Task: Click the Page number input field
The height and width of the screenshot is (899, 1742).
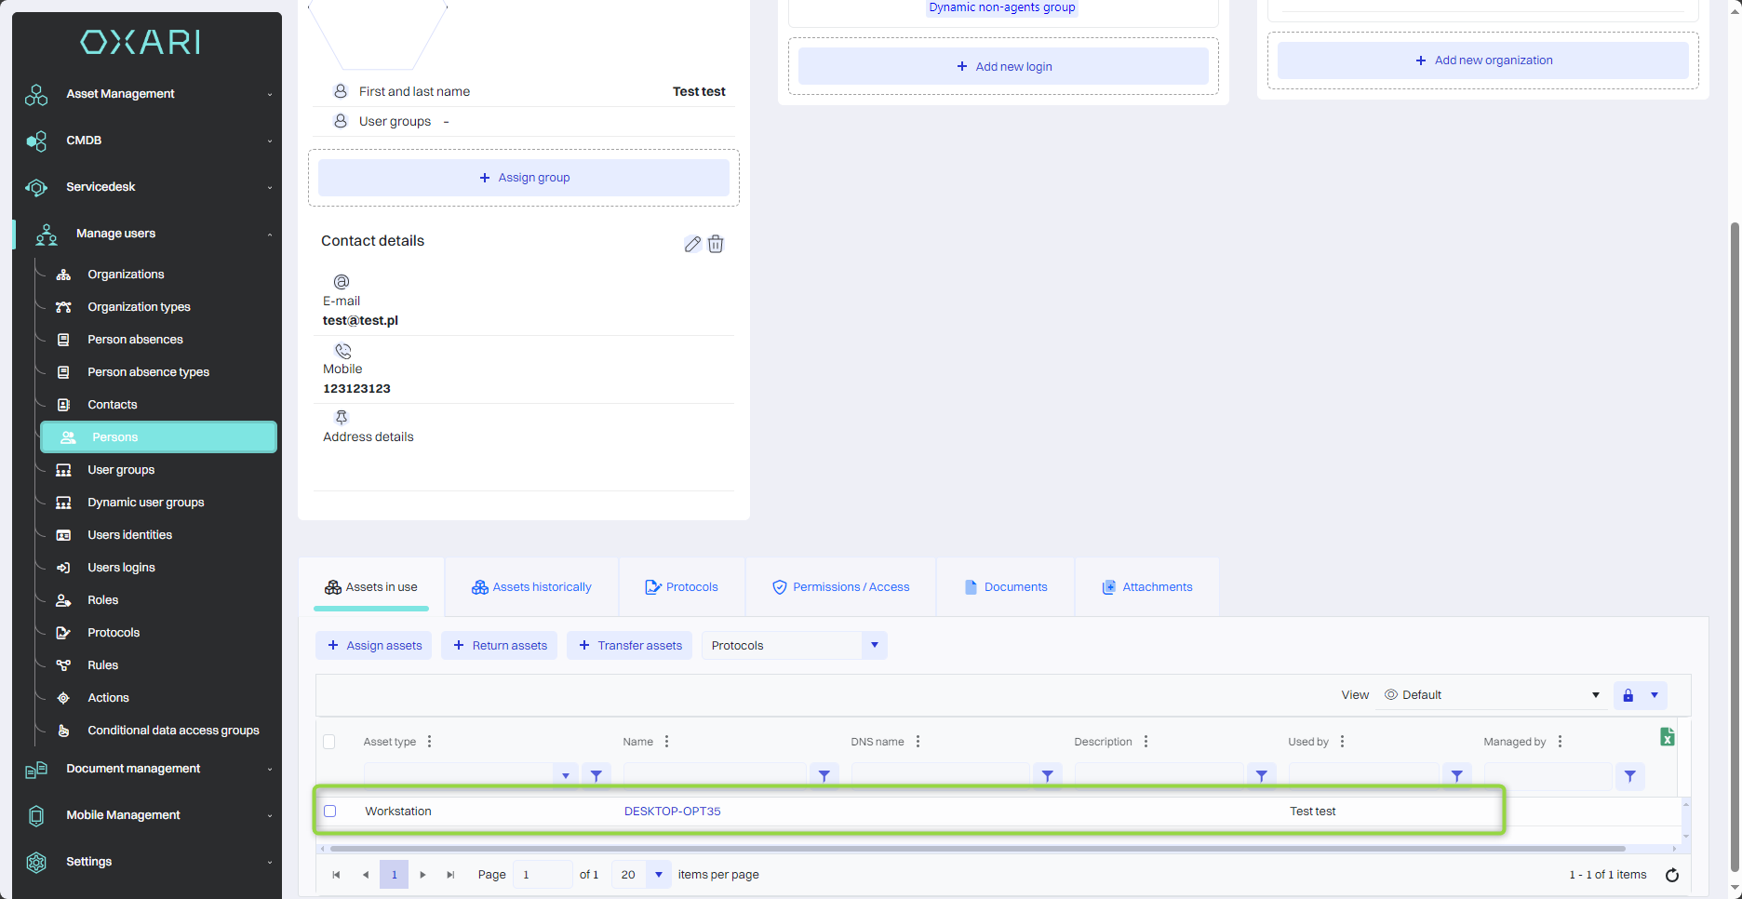Action: (x=542, y=875)
